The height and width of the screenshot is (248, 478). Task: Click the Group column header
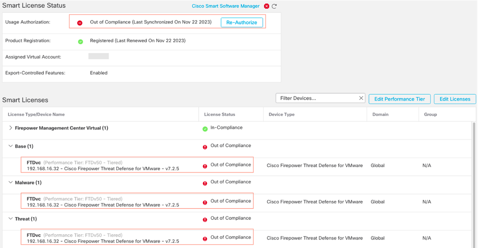tap(431, 114)
